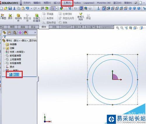The image size is (146, 124).
Task: Open the PropertyManager tab icon
Action: 10,33
